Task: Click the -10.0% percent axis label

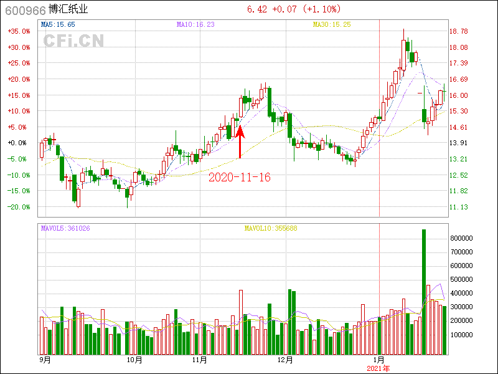Action: point(19,175)
